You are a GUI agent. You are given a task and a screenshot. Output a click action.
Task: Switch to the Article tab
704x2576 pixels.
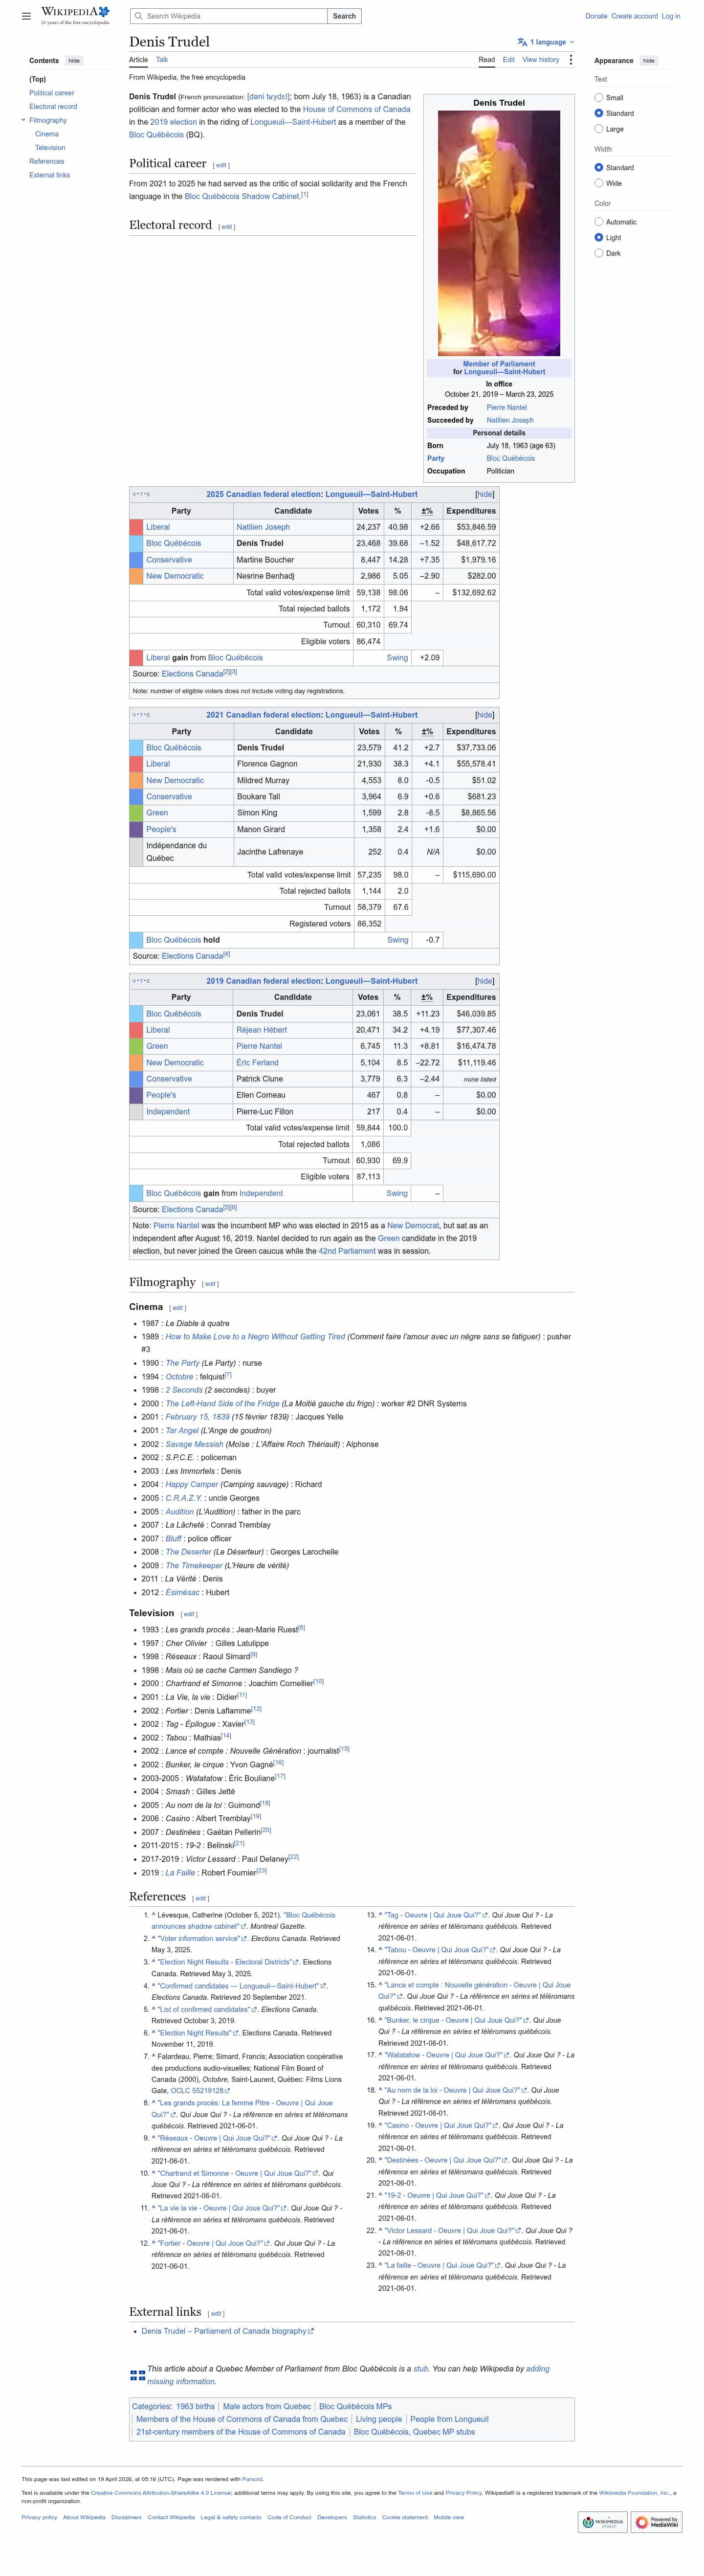138,60
